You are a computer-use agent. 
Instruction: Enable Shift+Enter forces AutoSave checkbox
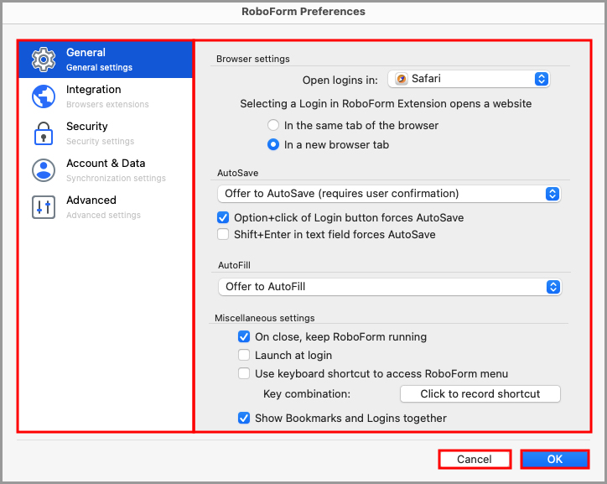223,234
